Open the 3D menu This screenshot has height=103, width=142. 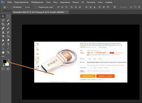pos(83,2)
